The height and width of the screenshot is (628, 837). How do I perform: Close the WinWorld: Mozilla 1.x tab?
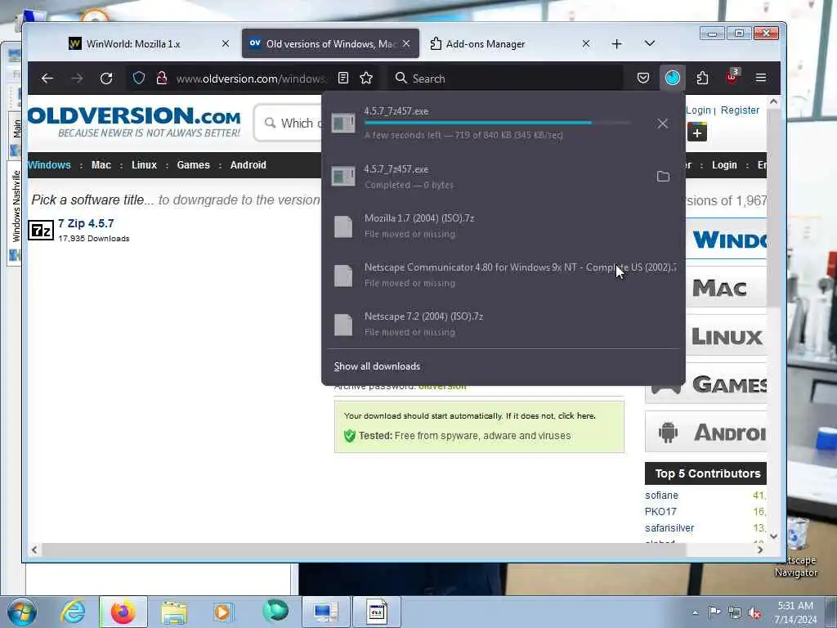click(x=226, y=44)
